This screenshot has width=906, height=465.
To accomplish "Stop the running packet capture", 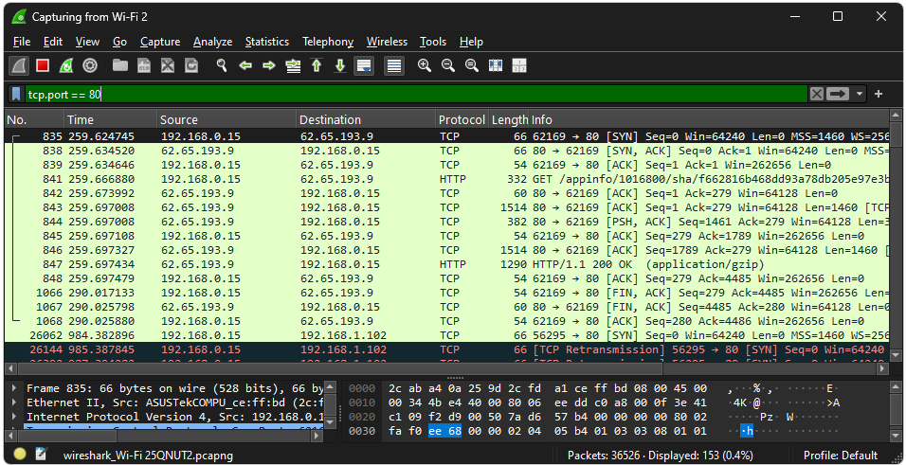I will coord(43,65).
